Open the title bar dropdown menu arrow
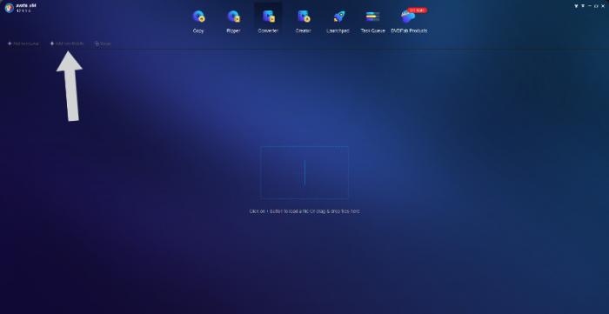This screenshot has height=314, width=609. pos(583,6)
